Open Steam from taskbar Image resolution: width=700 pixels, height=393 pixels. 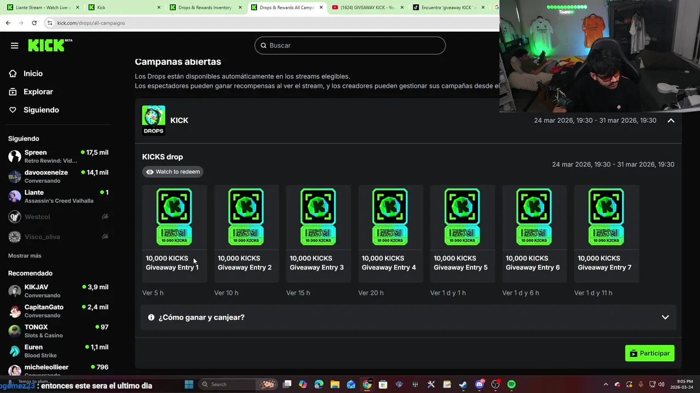click(463, 384)
